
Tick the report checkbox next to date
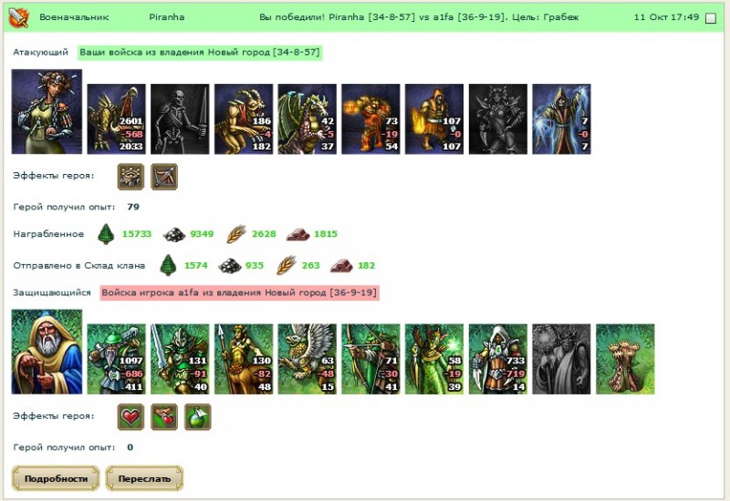tap(711, 18)
